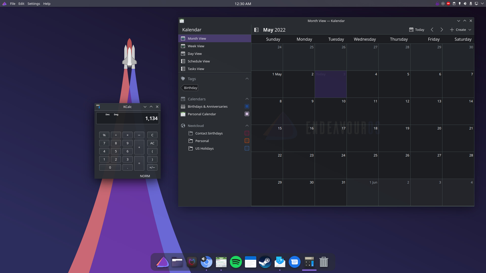Select the Birthday tag

(x=190, y=88)
